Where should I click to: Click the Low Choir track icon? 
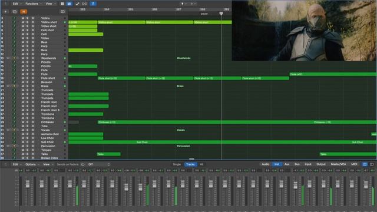14,138
